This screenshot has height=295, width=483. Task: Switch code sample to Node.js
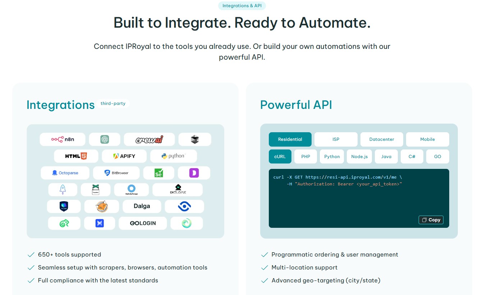(x=359, y=157)
